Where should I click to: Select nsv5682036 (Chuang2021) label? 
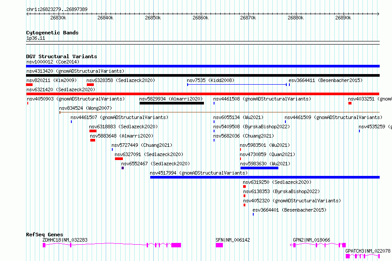244,136
